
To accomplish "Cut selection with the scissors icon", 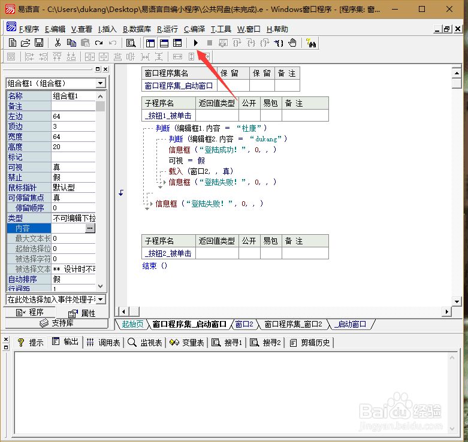I will click(x=58, y=43).
